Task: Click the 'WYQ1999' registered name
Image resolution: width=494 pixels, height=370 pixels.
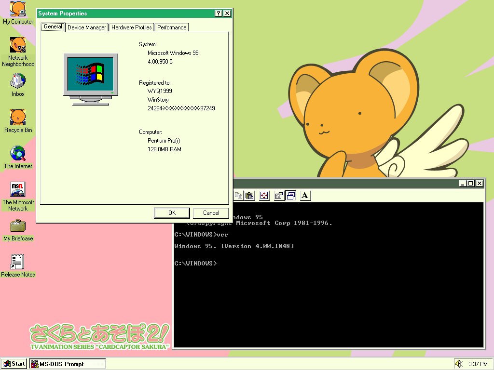Action: pyautogui.click(x=160, y=91)
